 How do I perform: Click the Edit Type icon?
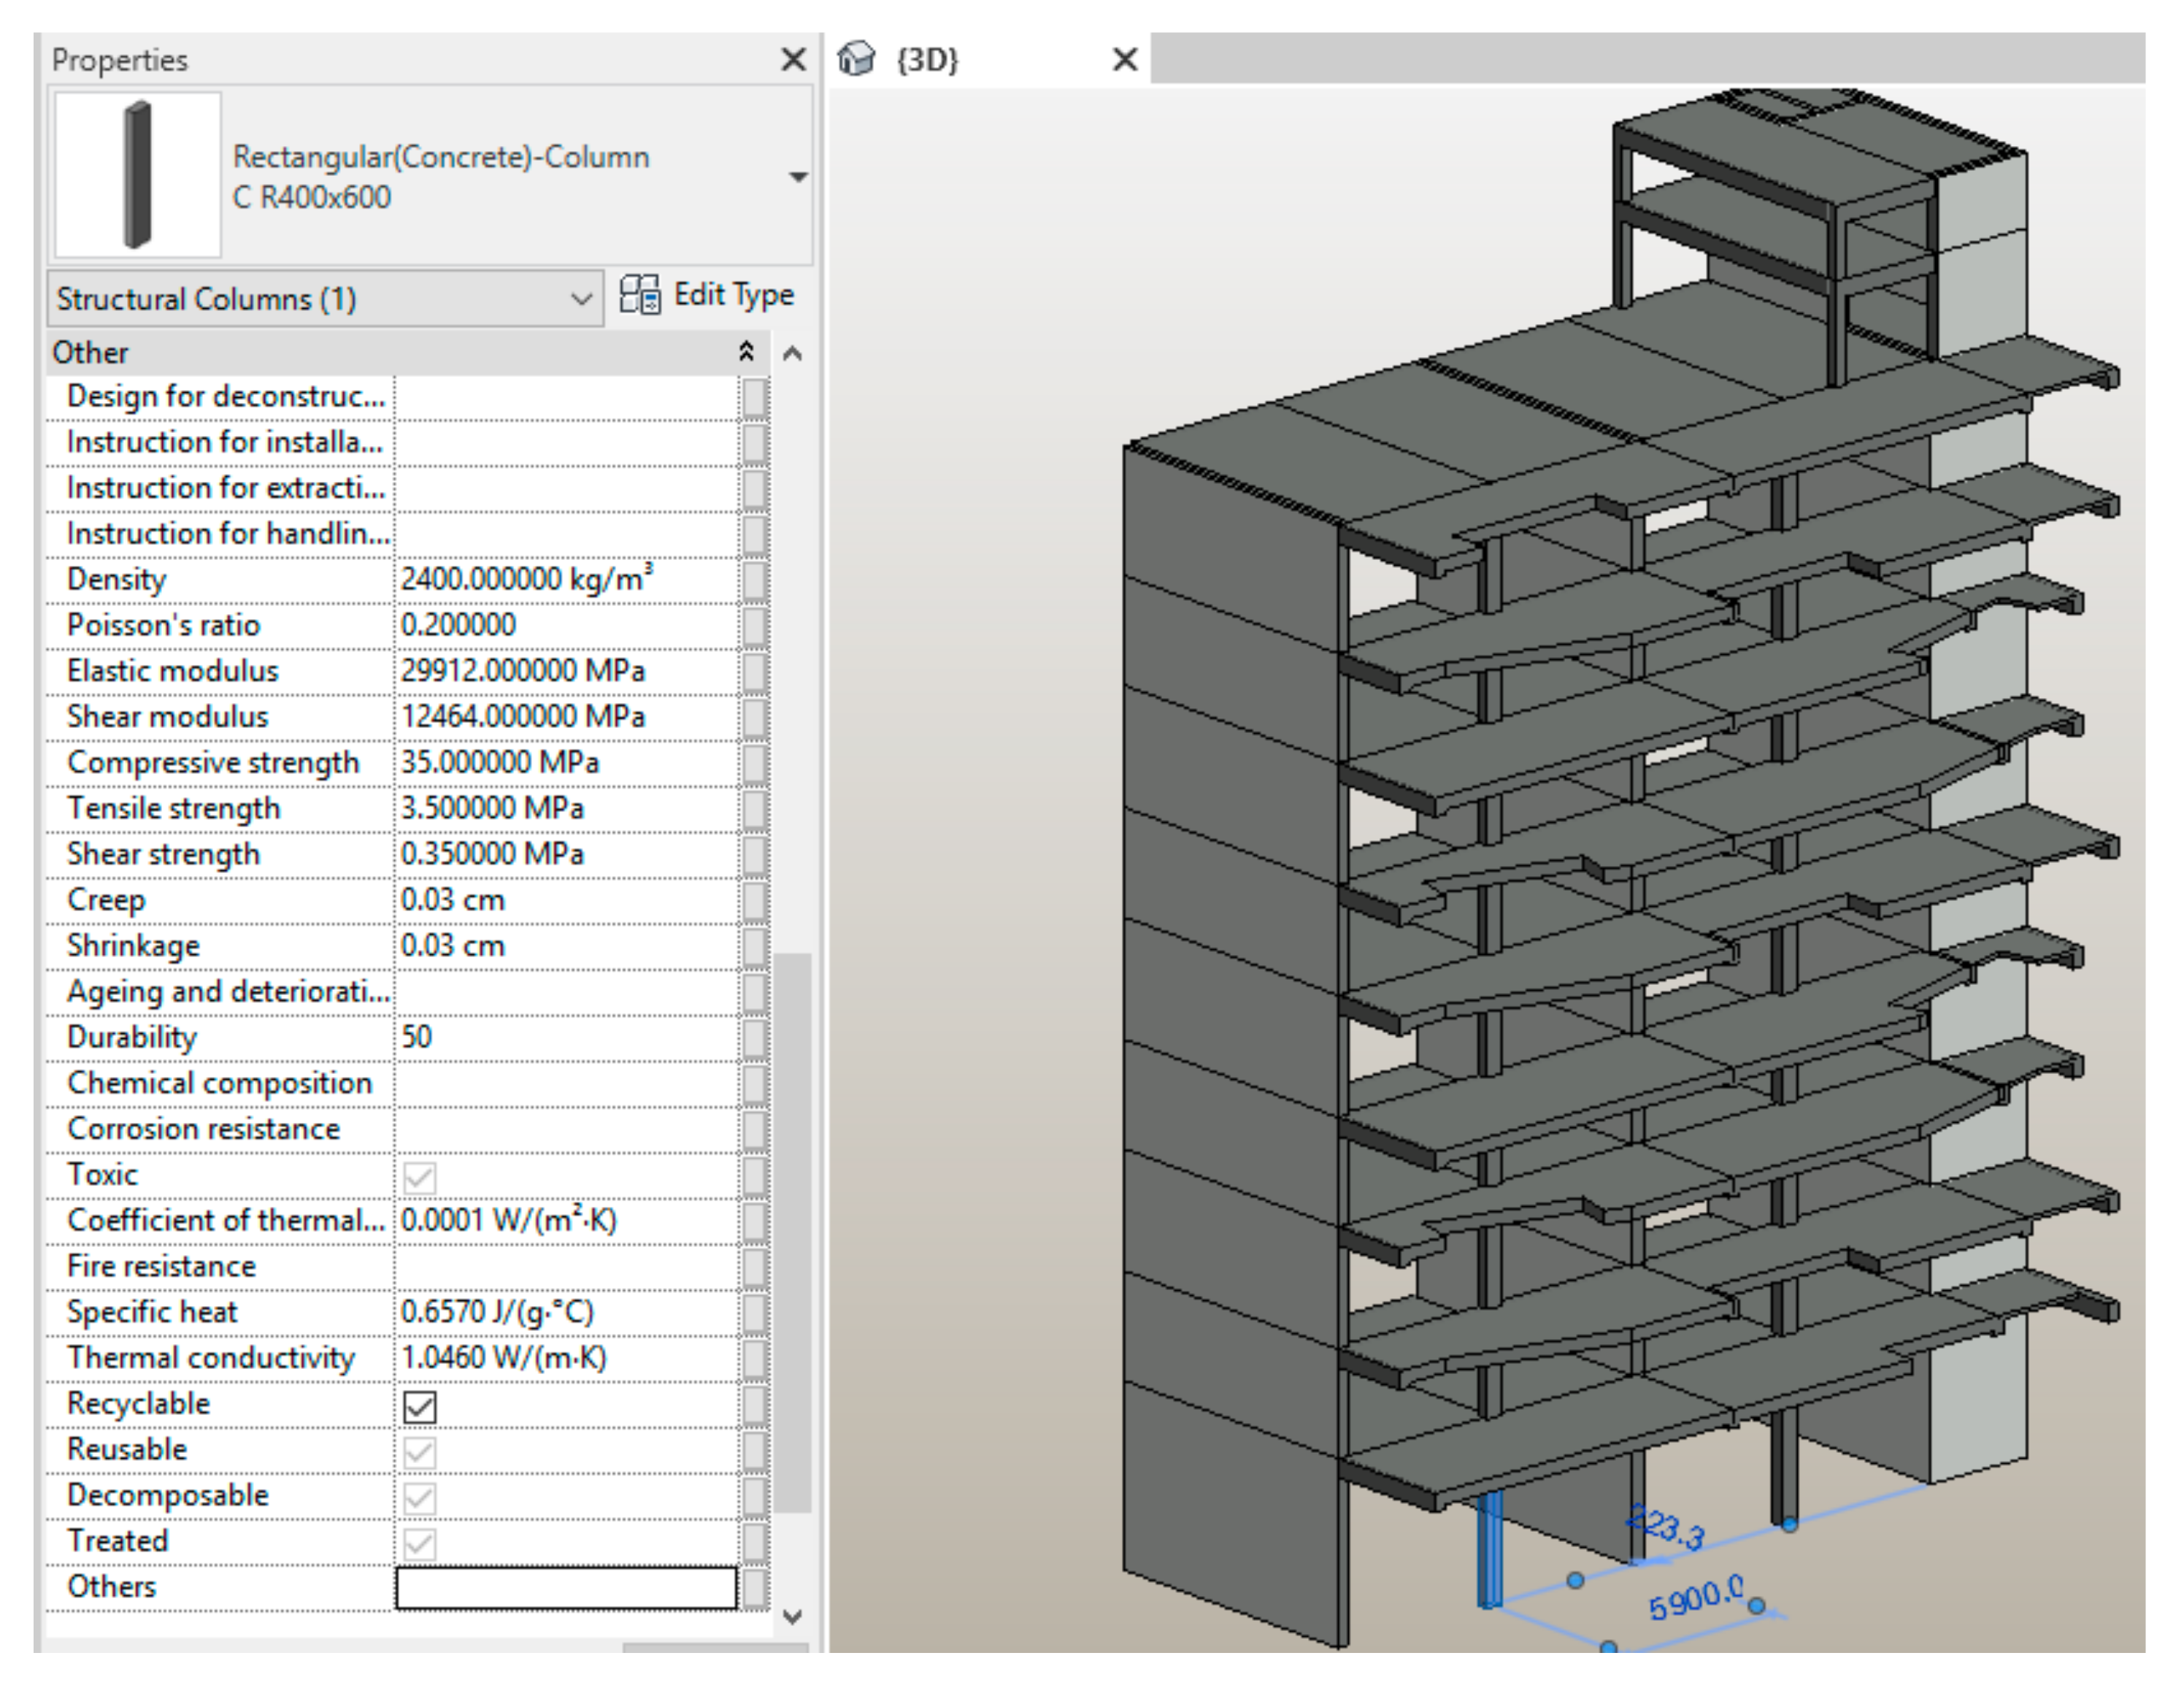639,295
